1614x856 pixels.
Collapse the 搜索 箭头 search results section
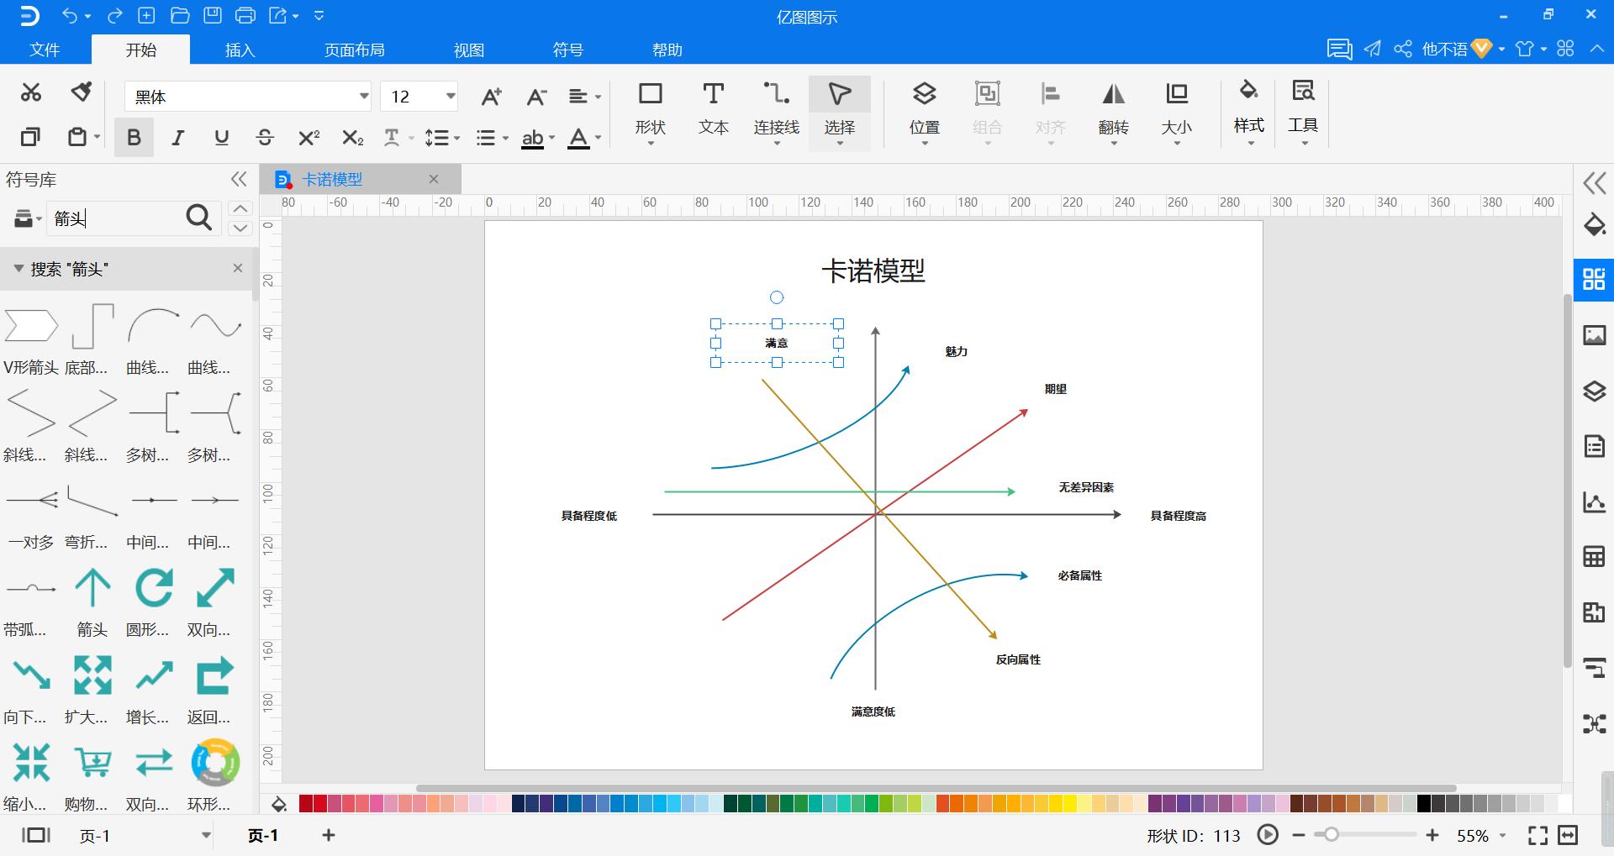(18, 268)
